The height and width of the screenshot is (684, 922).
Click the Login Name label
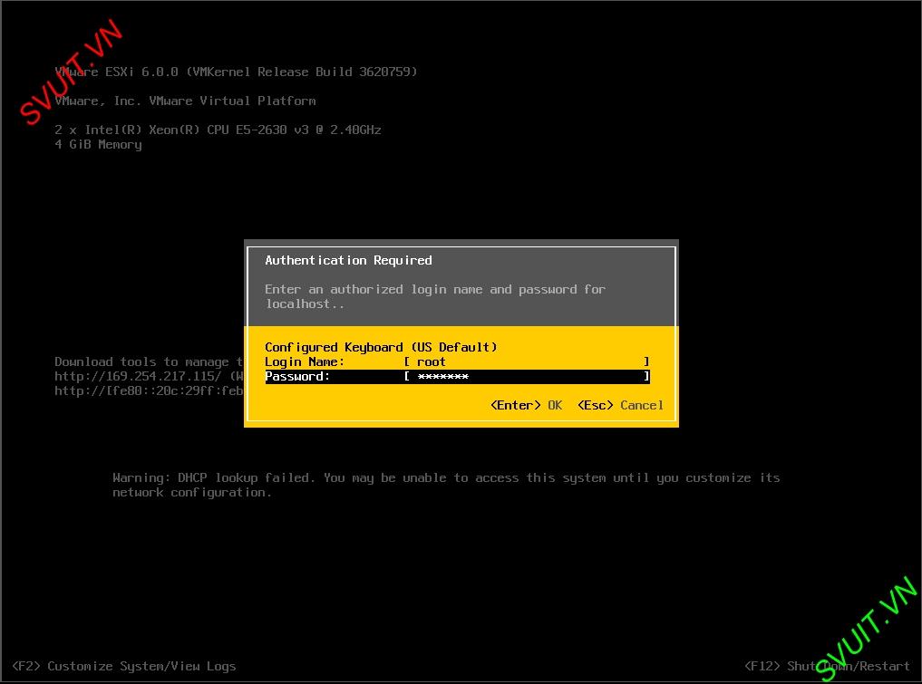pyautogui.click(x=304, y=361)
